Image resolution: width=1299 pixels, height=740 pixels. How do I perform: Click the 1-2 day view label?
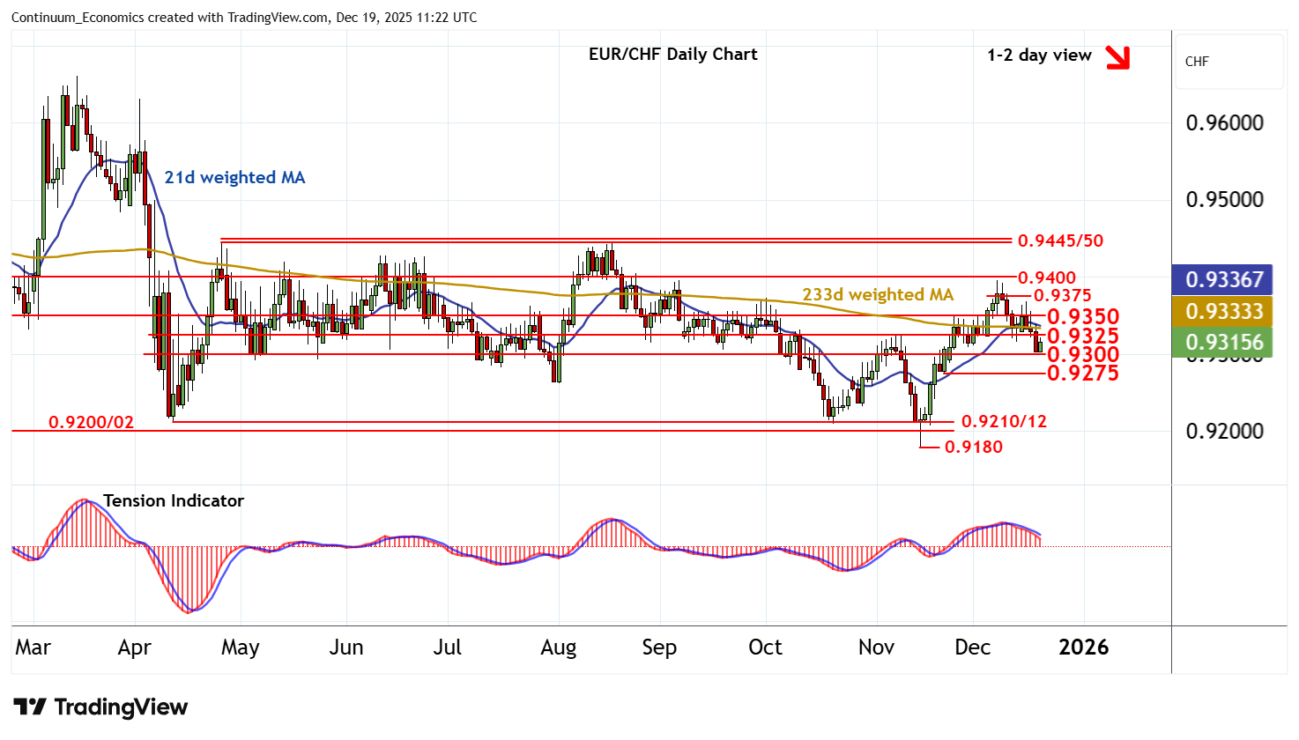pos(1039,55)
